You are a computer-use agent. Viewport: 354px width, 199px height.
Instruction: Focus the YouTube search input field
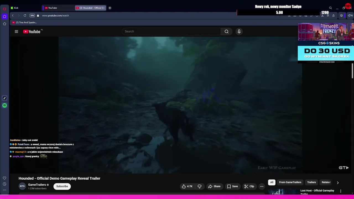171,32
